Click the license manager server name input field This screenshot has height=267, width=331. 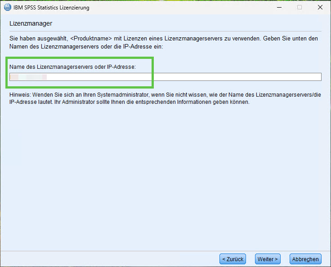(x=180, y=77)
